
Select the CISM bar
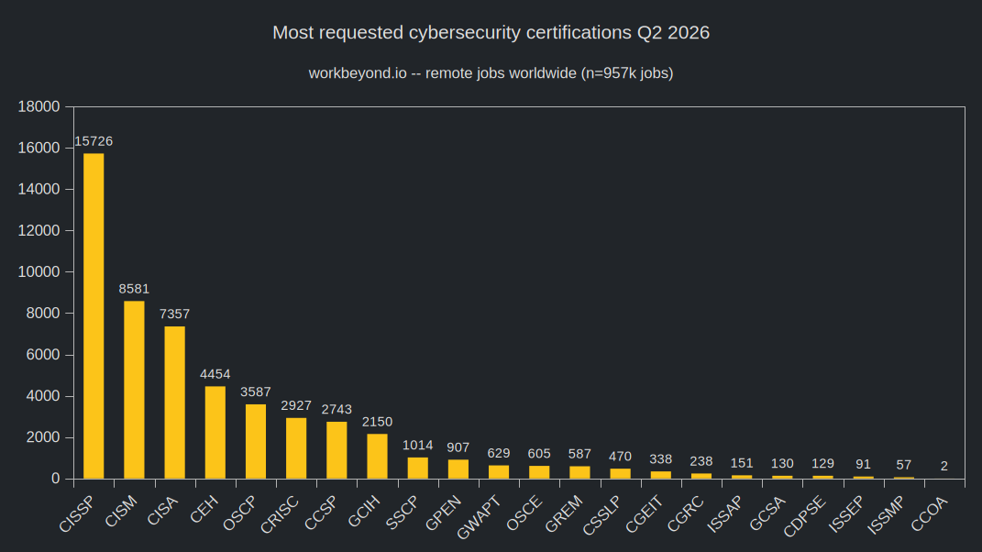click(x=134, y=390)
